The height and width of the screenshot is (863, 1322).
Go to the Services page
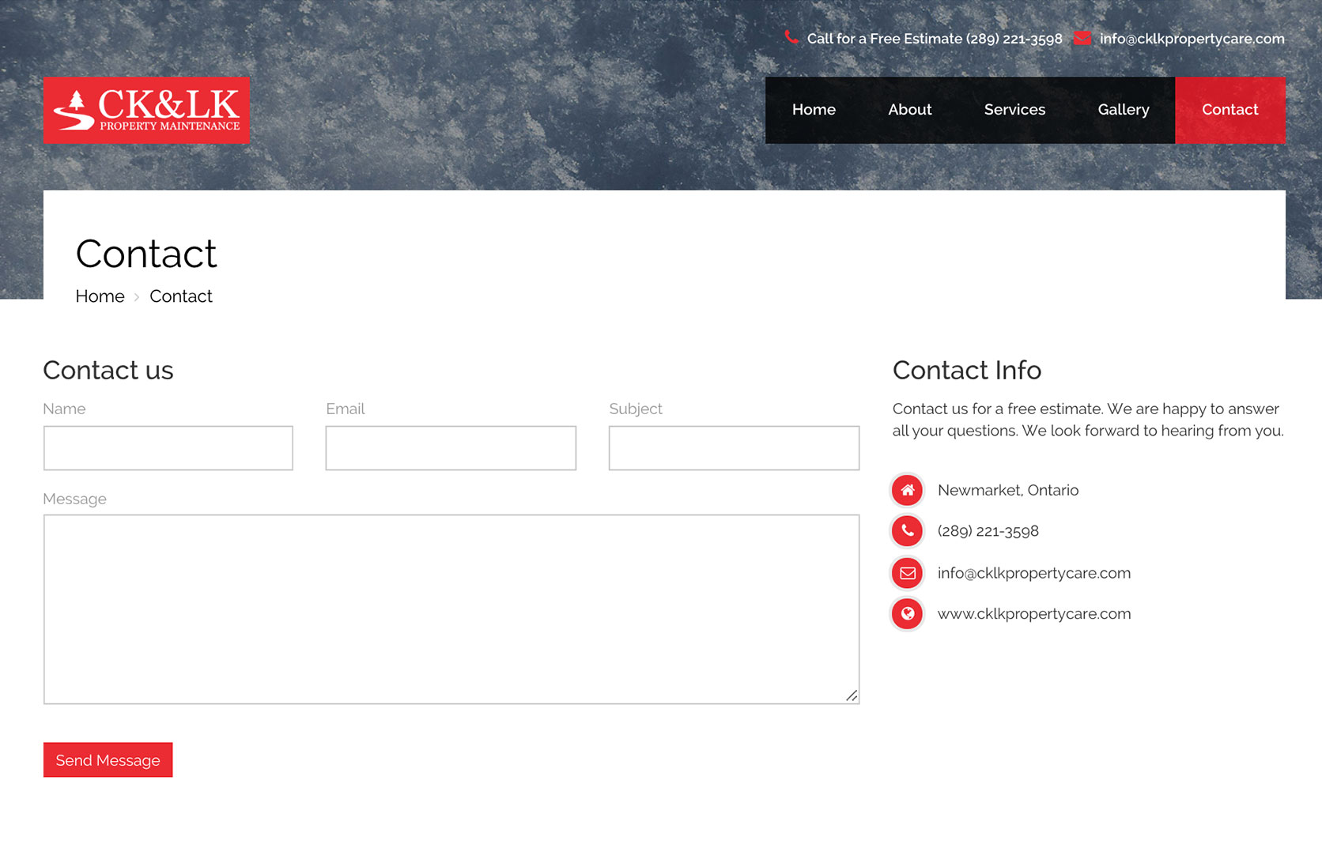tap(1014, 110)
